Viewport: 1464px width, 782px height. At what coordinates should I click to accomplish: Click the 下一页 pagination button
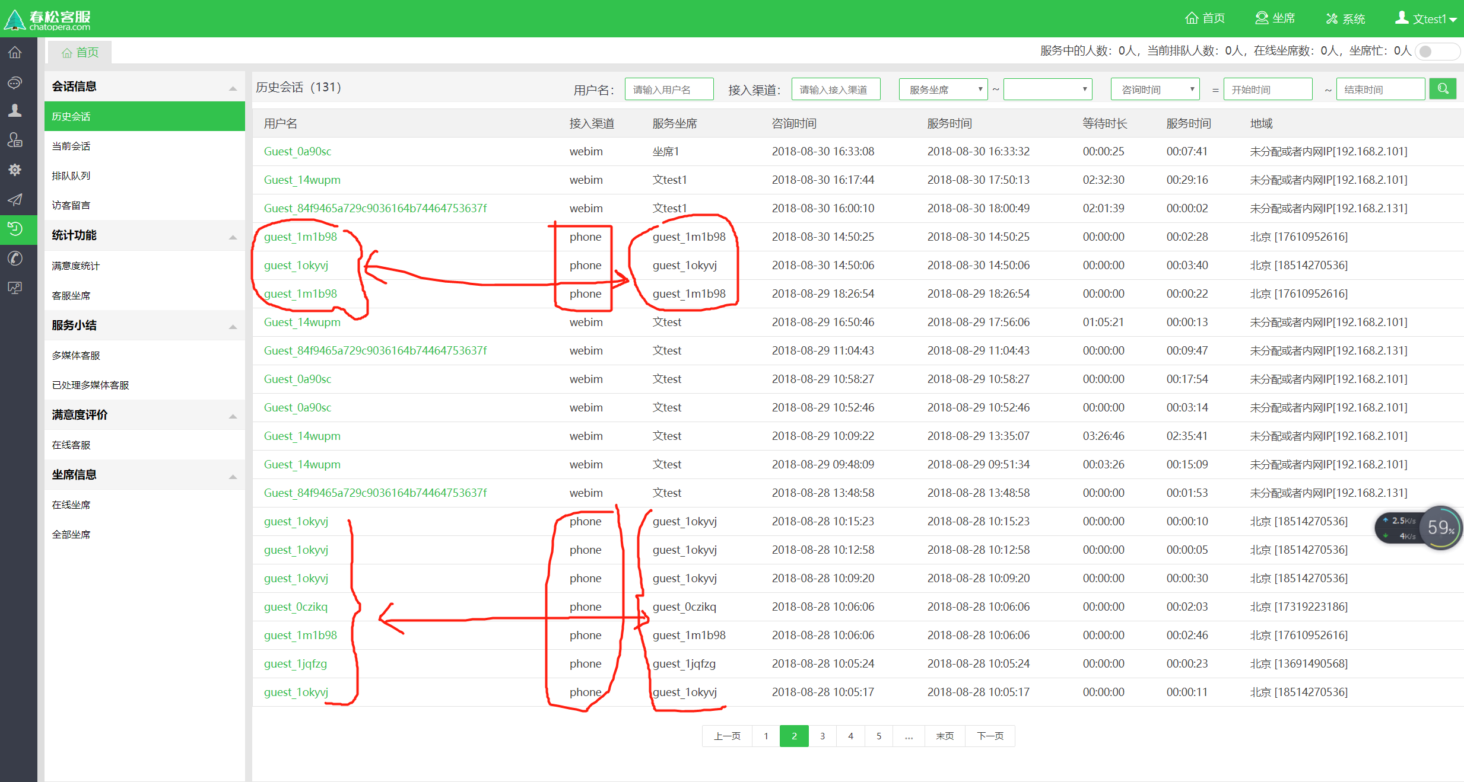tap(990, 736)
